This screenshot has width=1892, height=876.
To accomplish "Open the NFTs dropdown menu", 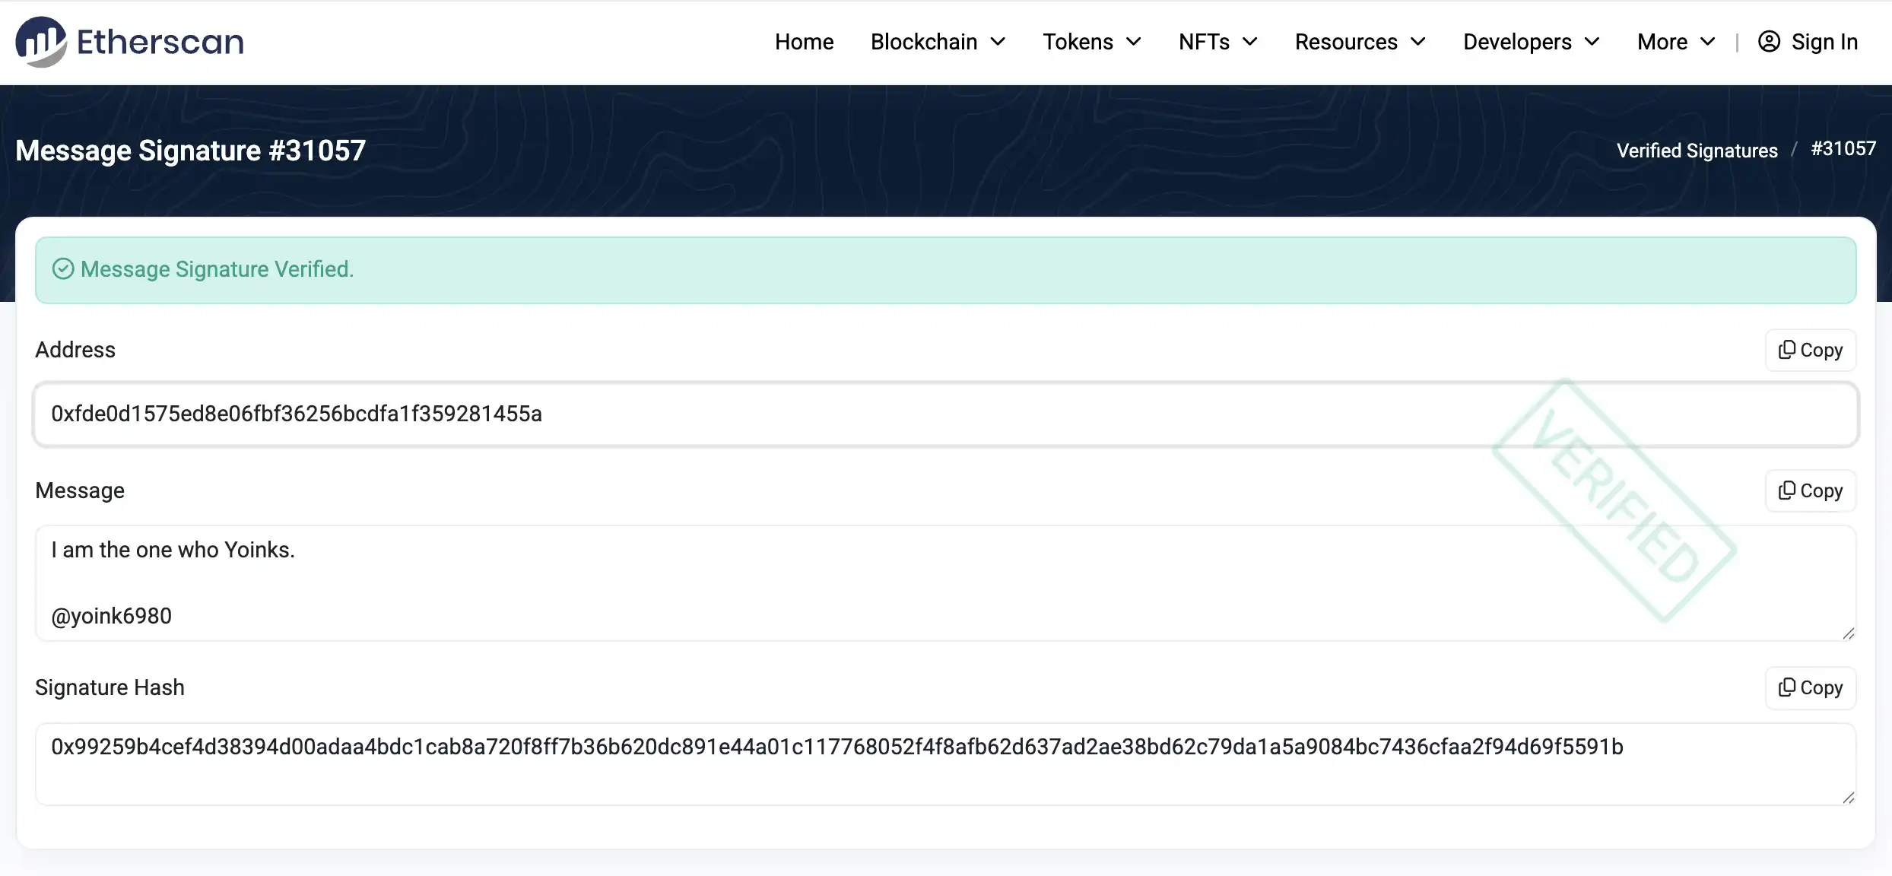I will (1217, 42).
